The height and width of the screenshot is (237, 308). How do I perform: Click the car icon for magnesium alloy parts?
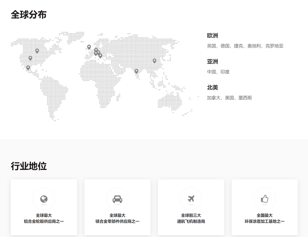coord(117,199)
